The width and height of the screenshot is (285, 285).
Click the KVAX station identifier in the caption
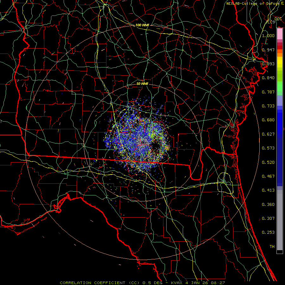pyautogui.click(x=176, y=283)
